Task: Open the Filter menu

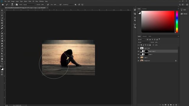Action: 30,1
